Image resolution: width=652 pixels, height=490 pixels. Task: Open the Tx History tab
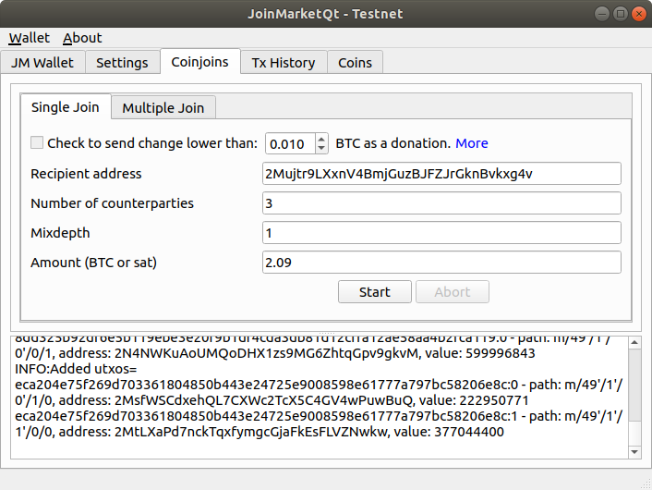(x=284, y=63)
